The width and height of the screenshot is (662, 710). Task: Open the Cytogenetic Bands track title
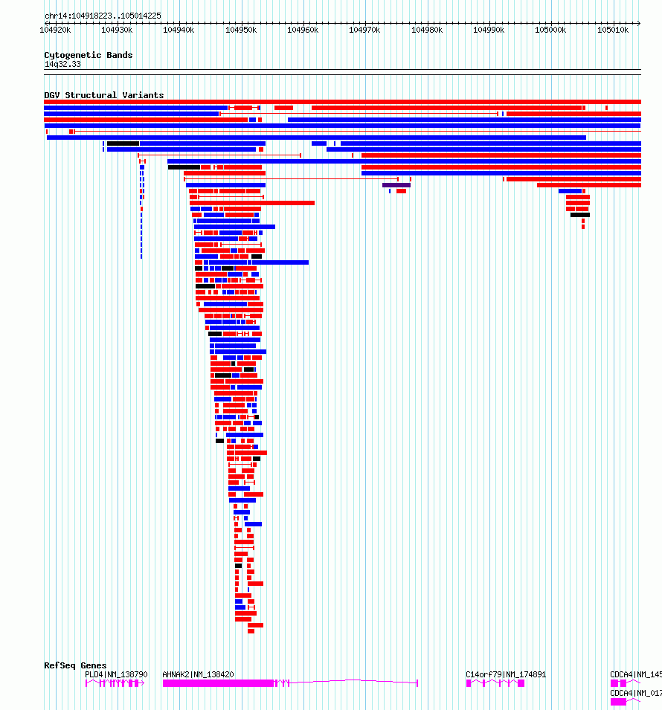[x=89, y=55]
